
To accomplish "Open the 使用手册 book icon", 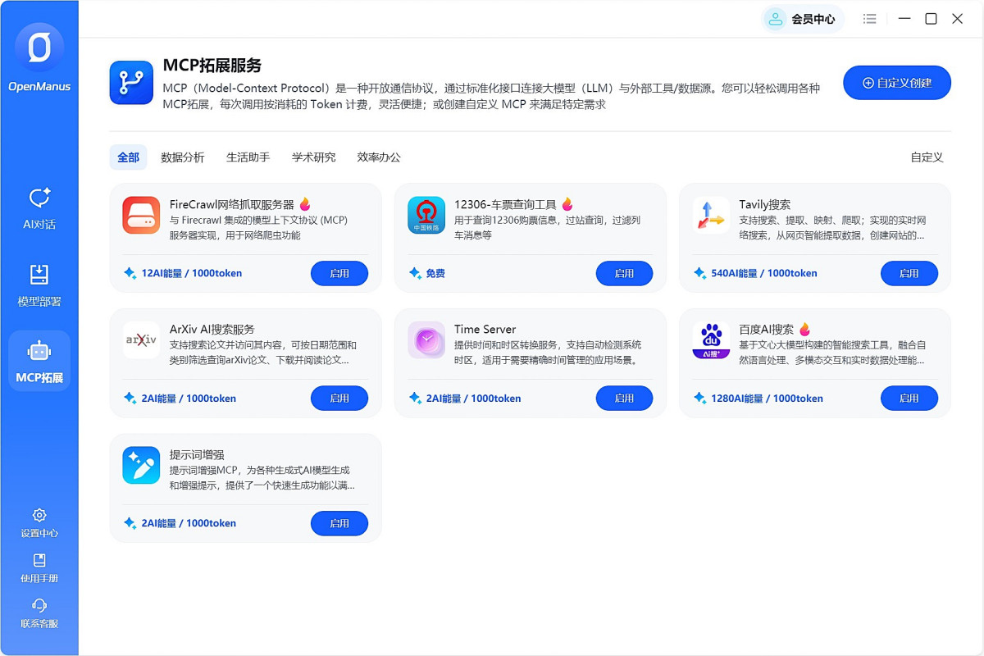I will [x=39, y=561].
